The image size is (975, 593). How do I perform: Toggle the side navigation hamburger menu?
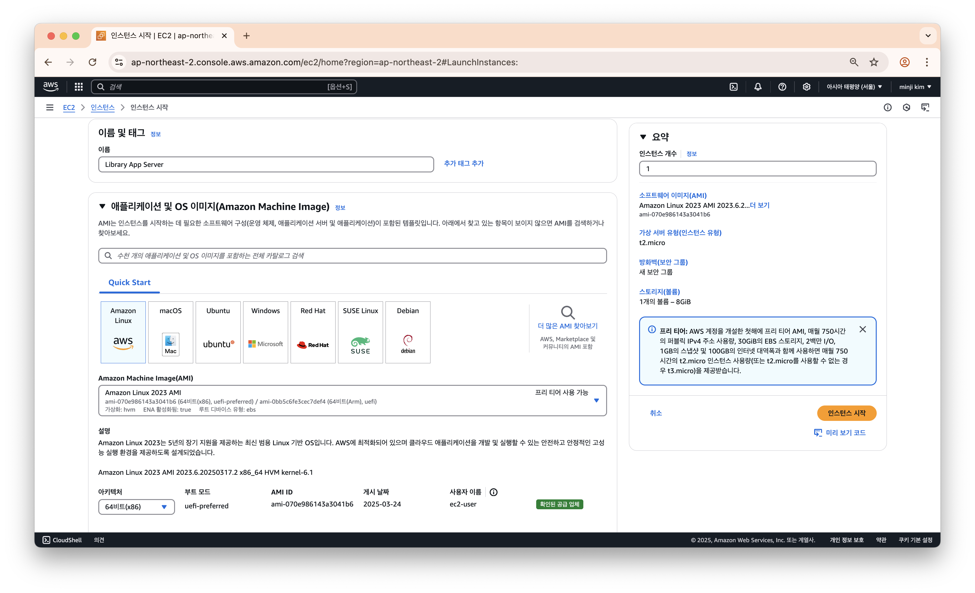tap(50, 107)
